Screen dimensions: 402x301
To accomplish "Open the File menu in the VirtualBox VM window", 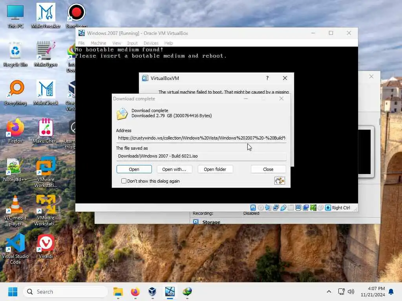I will 81,43.
